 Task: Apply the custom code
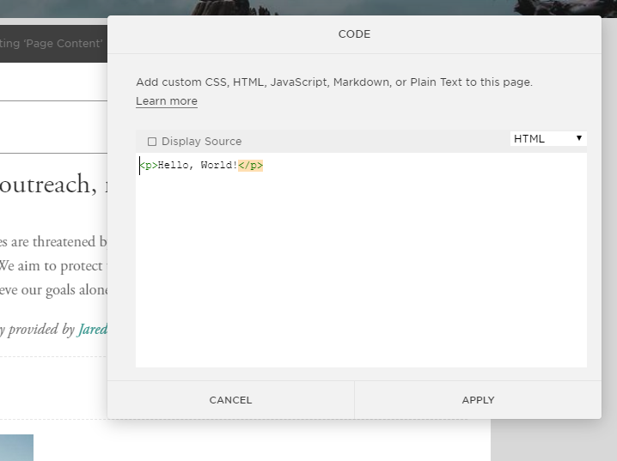pyautogui.click(x=478, y=400)
